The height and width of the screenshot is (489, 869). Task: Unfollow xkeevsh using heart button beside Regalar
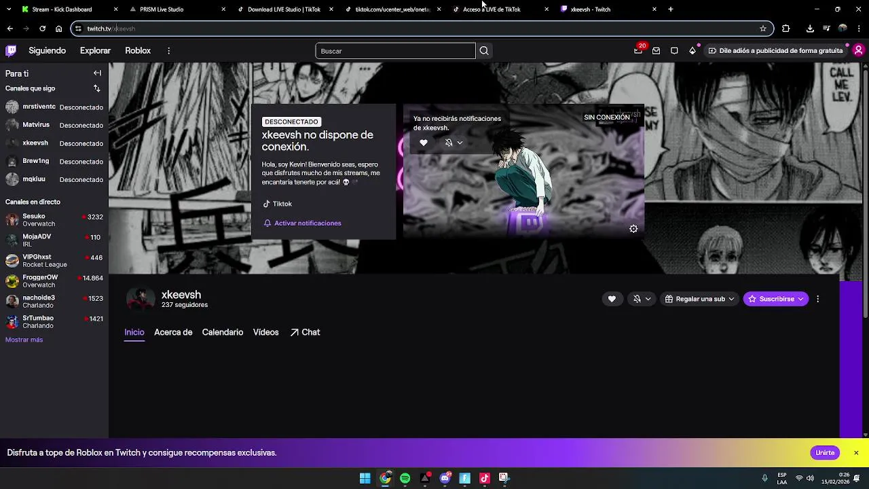point(612,299)
